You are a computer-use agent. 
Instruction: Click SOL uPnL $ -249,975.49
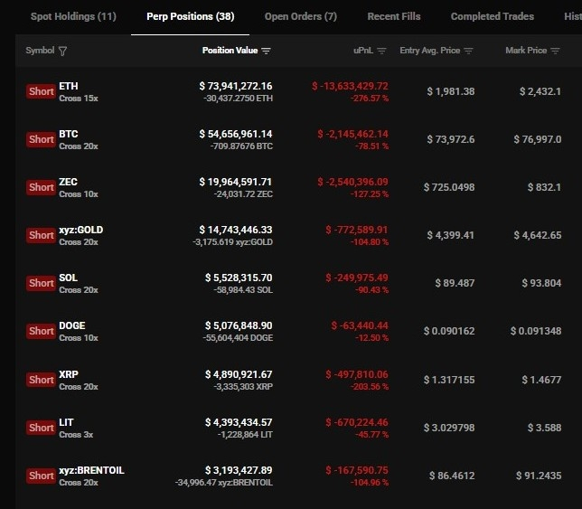coord(357,278)
